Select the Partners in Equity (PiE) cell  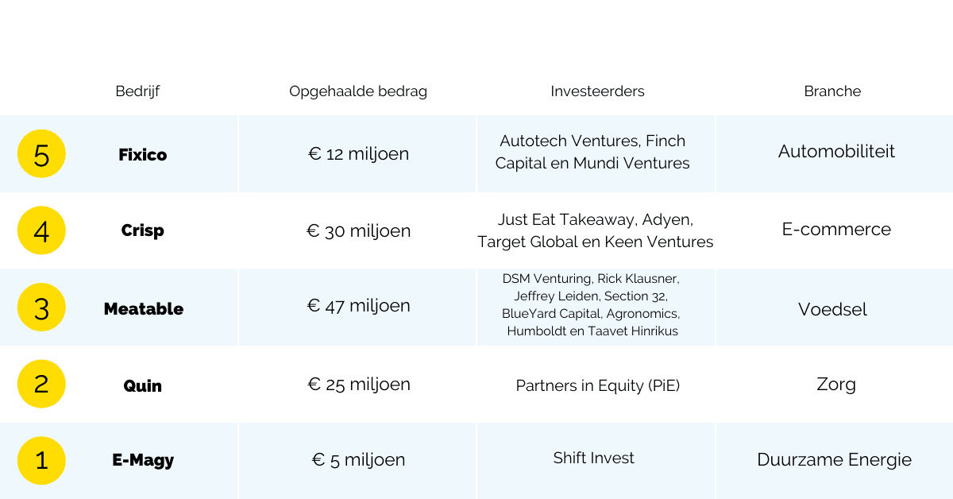tap(598, 385)
